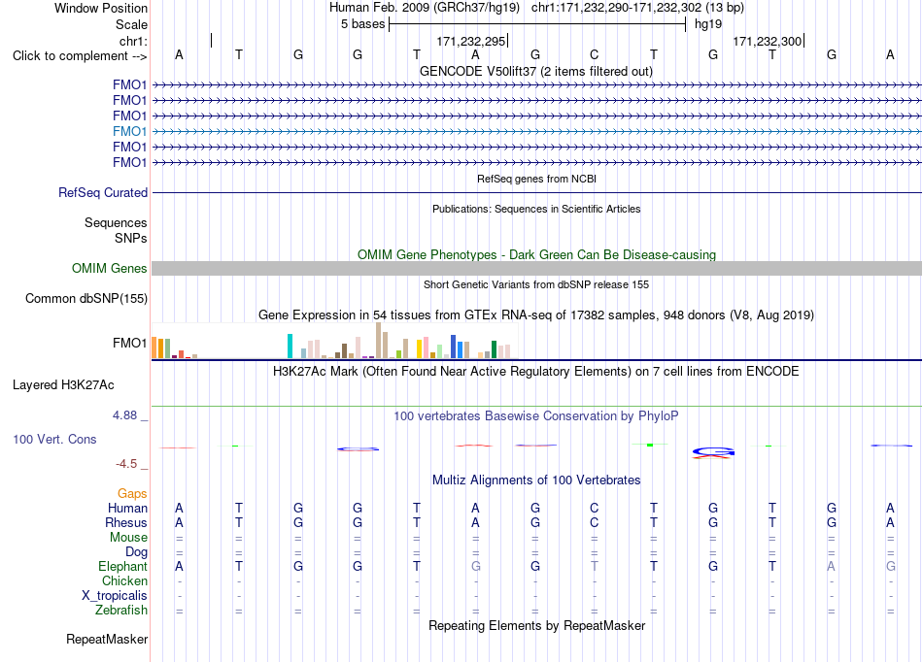This screenshot has width=923, height=662.
Task: Click the Common dbSNP(155) track label
Action: coord(86,299)
